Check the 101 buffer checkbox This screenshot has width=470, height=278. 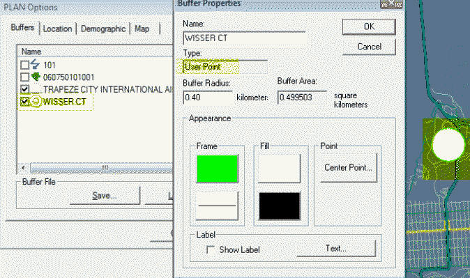tap(24, 65)
